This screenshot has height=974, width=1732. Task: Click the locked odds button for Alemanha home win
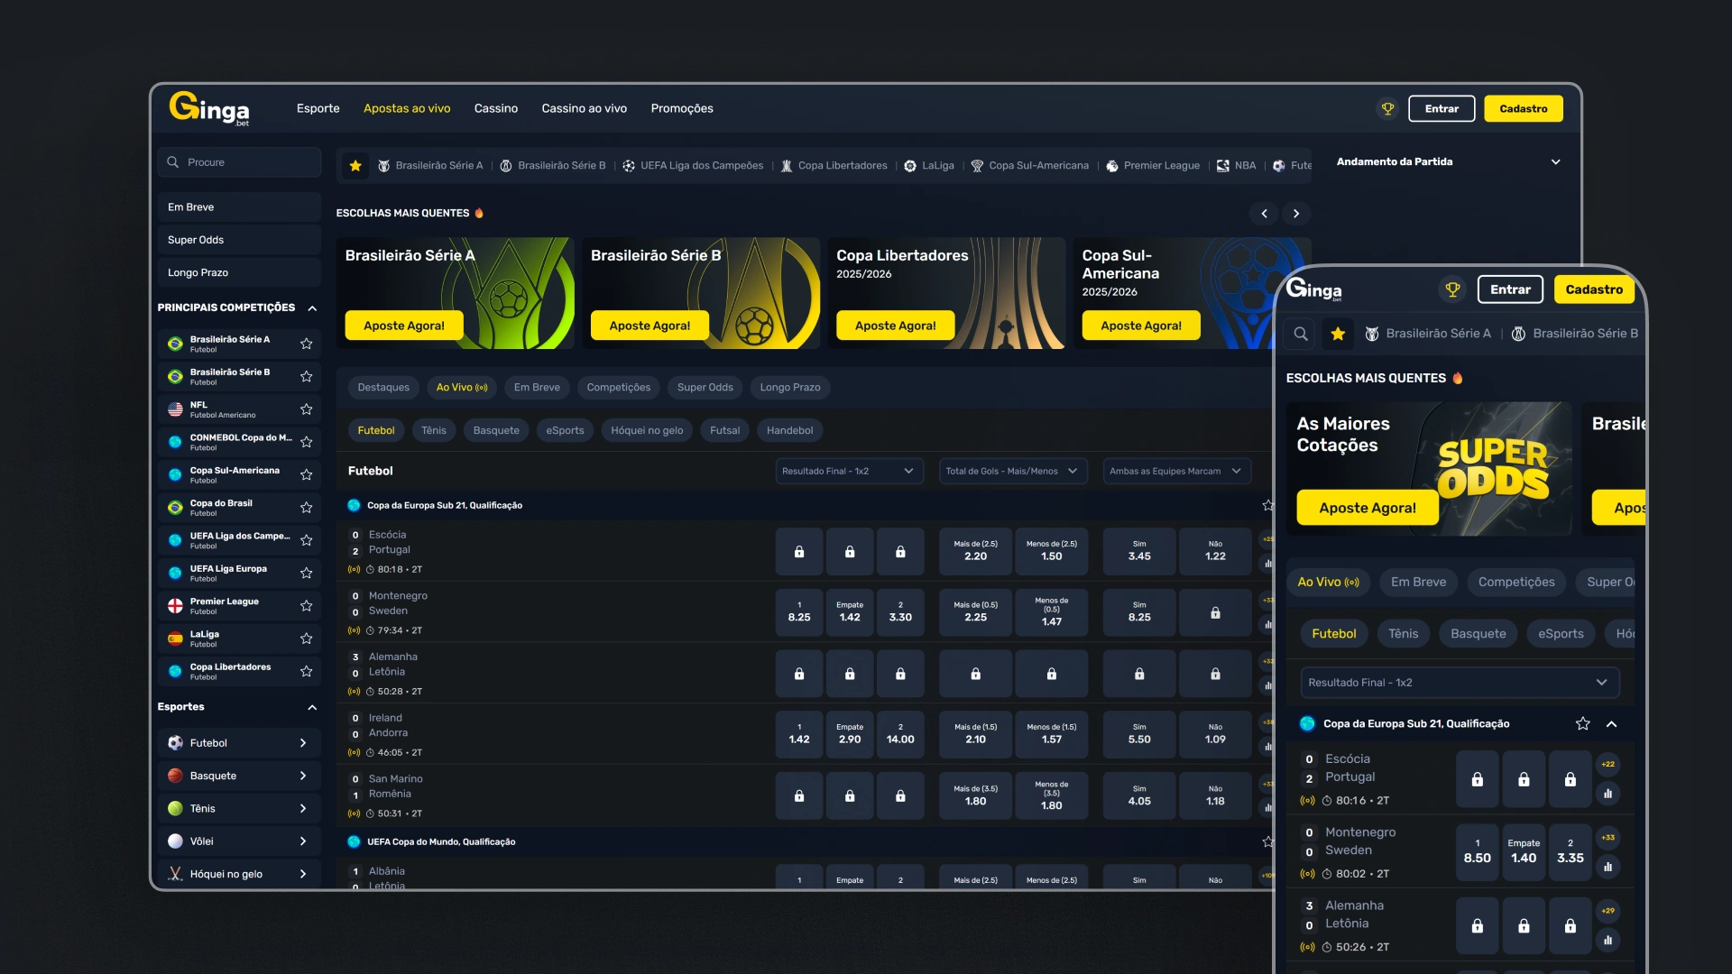(798, 674)
